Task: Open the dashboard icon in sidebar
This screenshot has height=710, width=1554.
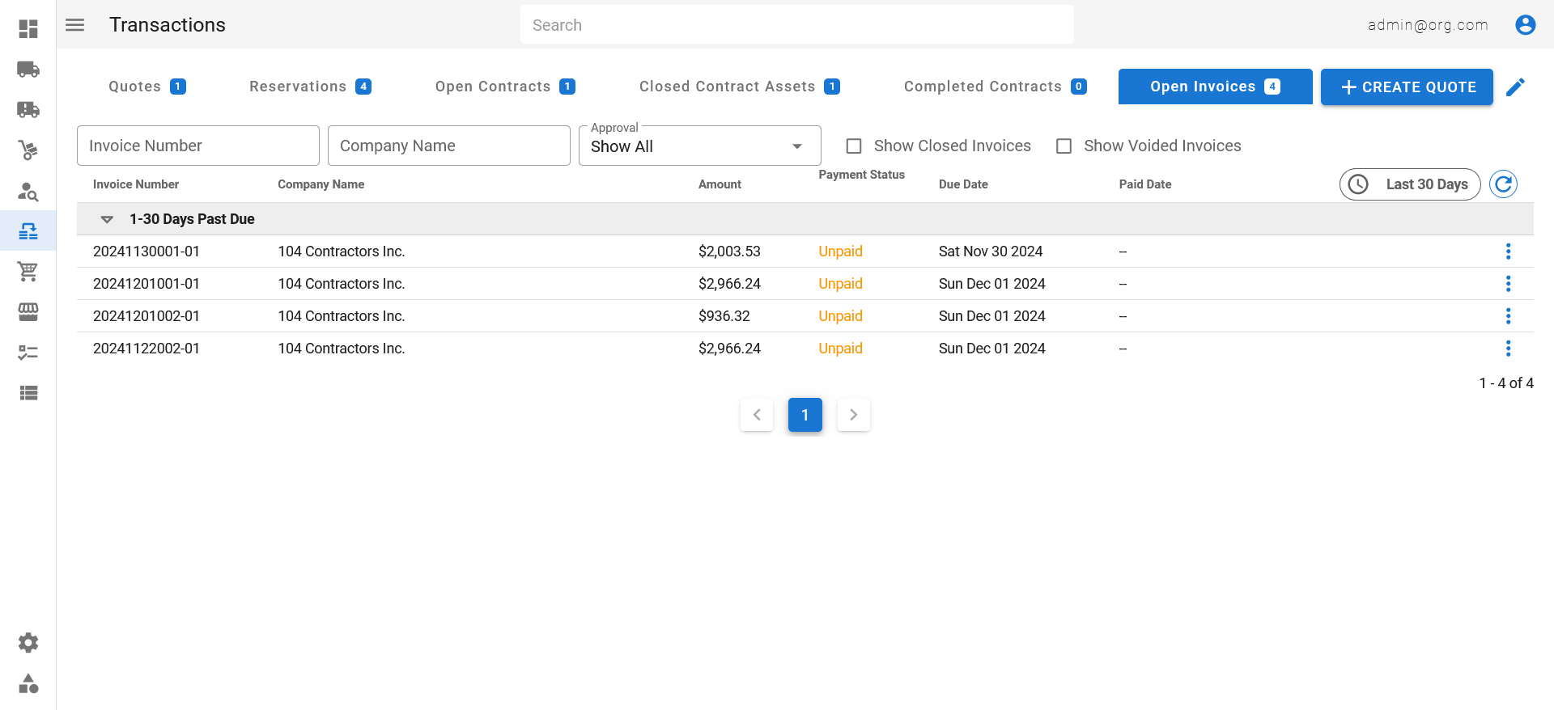Action: [x=28, y=29]
